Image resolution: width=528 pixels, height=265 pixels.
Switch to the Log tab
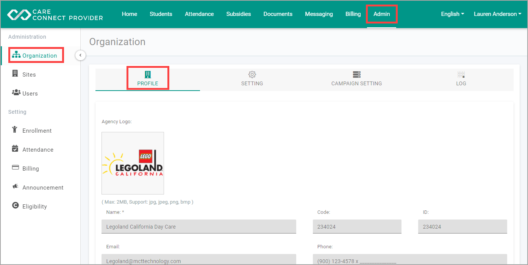pyautogui.click(x=461, y=78)
